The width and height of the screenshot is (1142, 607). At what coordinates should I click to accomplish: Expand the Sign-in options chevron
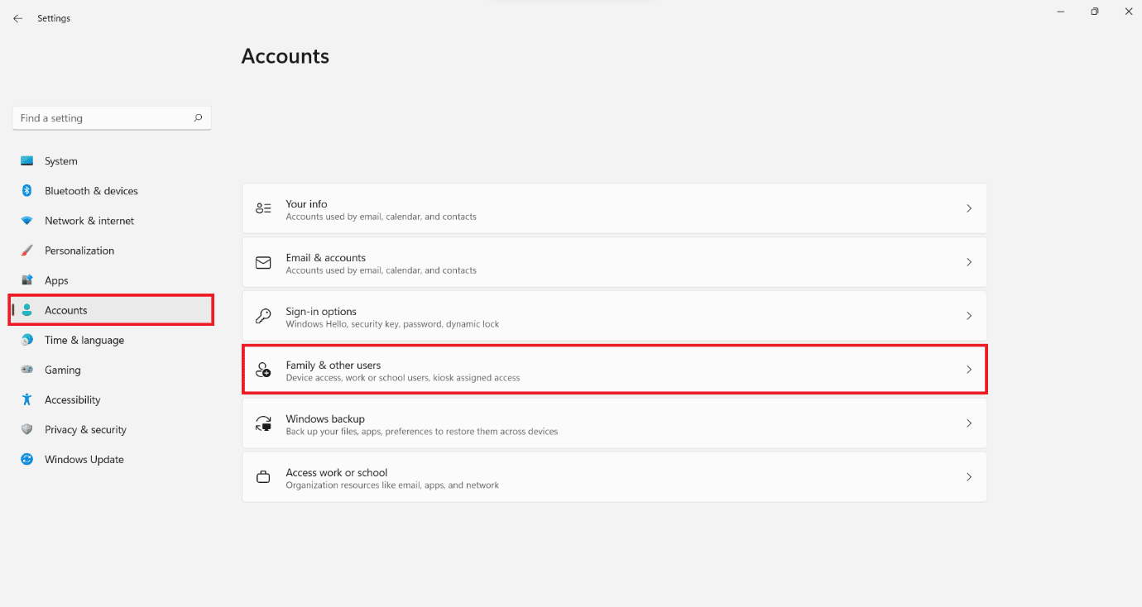968,316
